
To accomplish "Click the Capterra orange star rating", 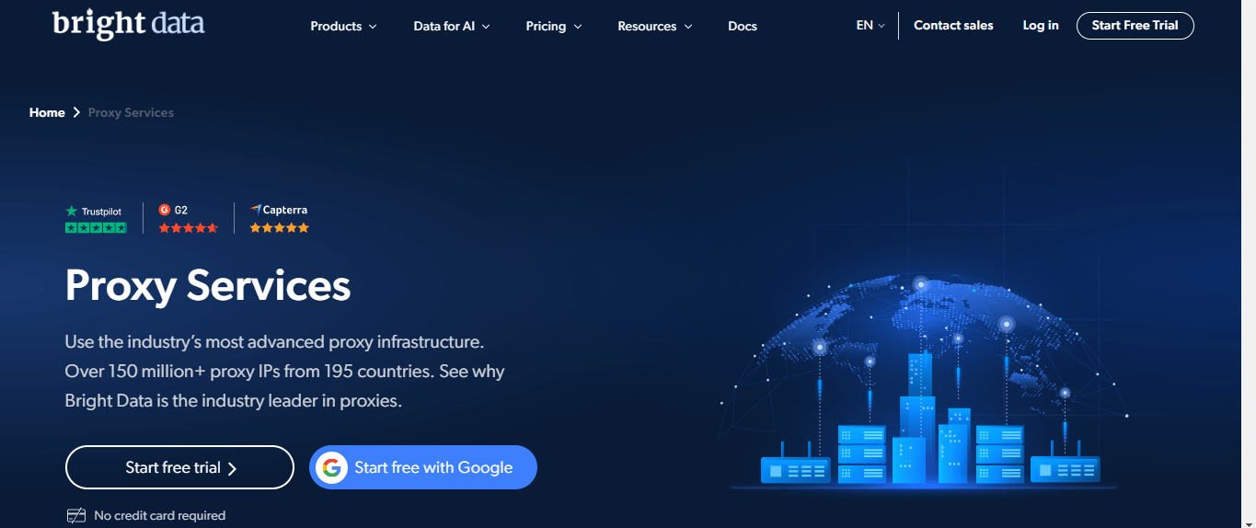I will click(x=280, y=227).
